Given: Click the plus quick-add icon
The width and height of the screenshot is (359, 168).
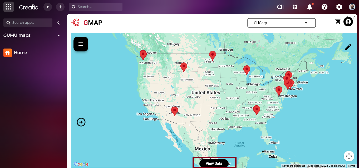Looking at the screenshot, I should pos(60,7).
